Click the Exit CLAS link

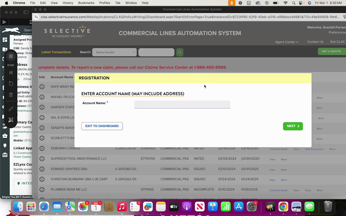tap(338, 42)
